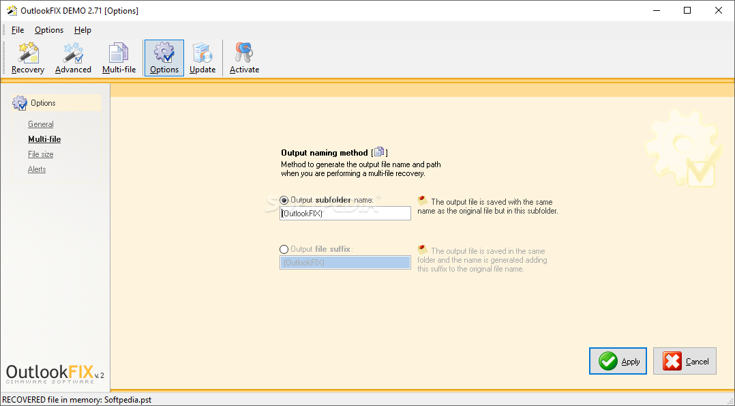Open the Help menu

(82, 30)
